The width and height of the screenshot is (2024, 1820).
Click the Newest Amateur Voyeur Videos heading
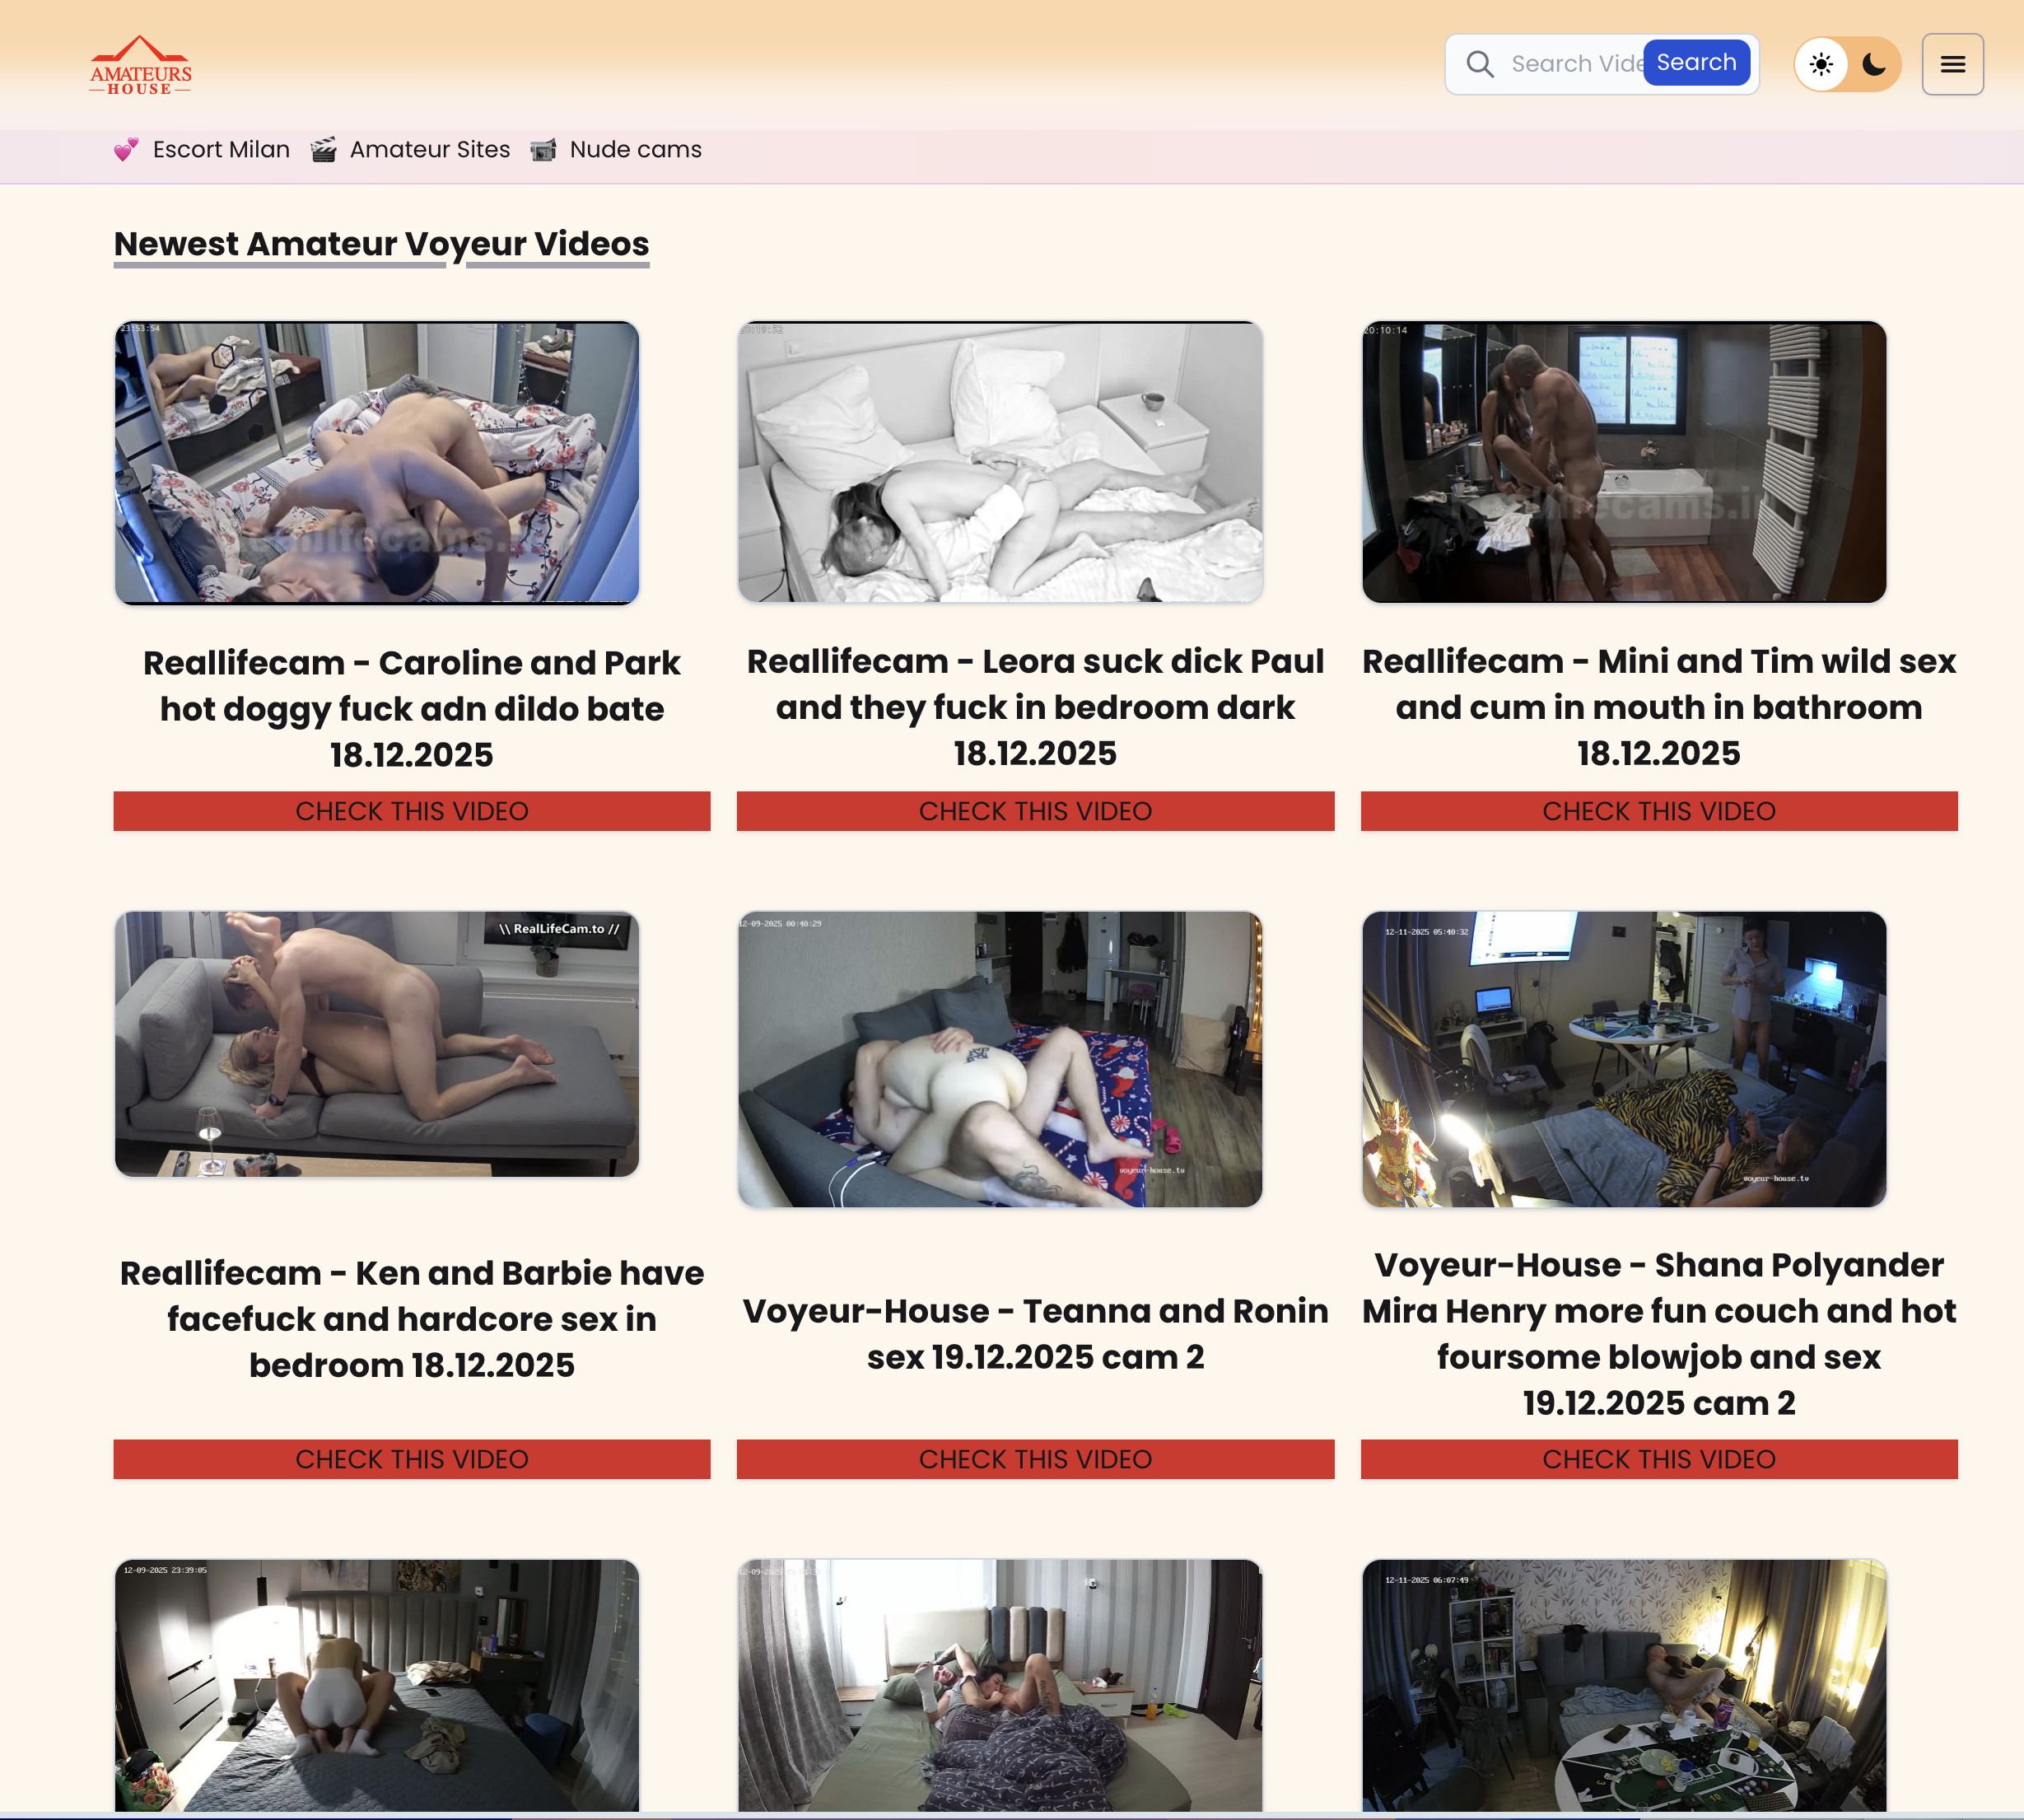pos(381,244)
